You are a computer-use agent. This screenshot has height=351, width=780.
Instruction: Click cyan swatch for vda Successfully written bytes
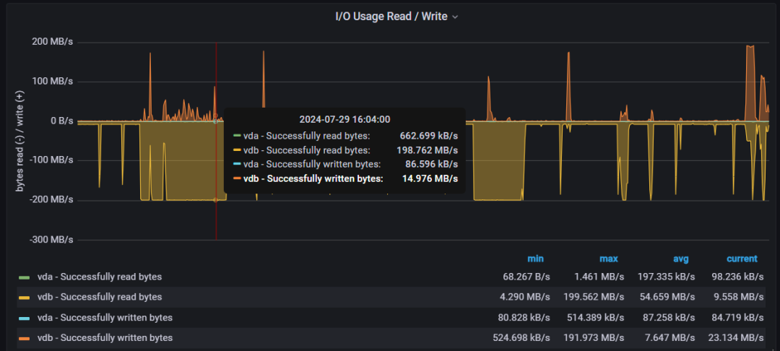tap(25, 318)
